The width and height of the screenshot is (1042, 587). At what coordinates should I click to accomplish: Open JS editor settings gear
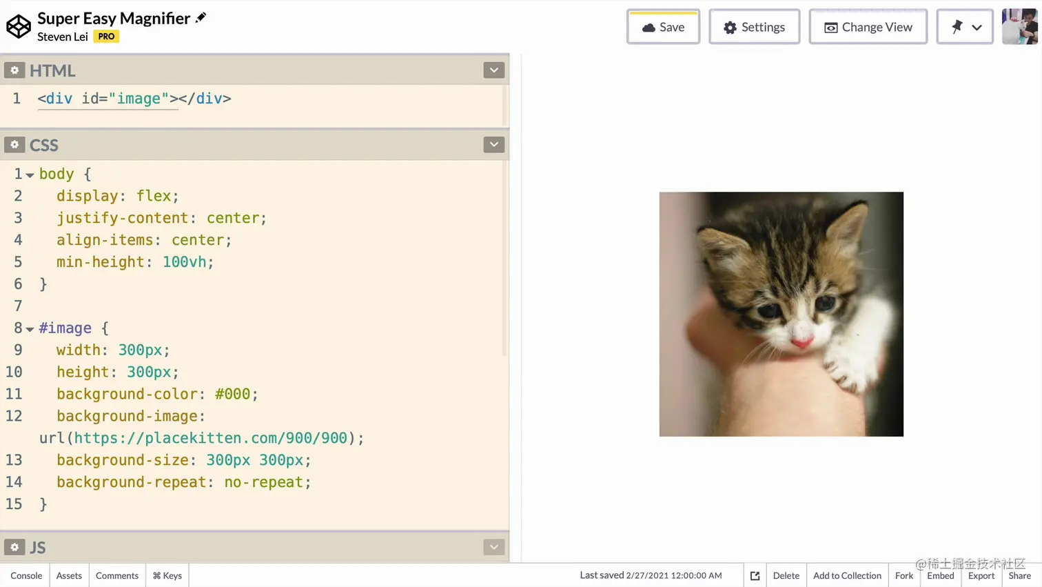point(14,547)
